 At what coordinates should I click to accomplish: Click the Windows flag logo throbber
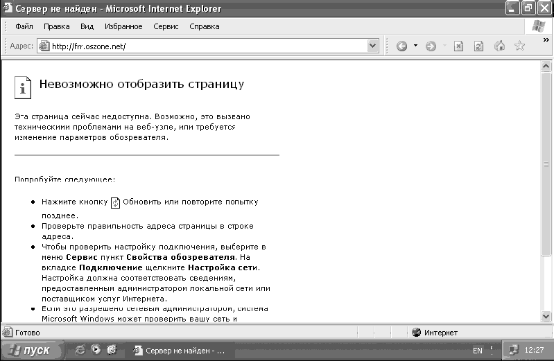coord(539,26)
